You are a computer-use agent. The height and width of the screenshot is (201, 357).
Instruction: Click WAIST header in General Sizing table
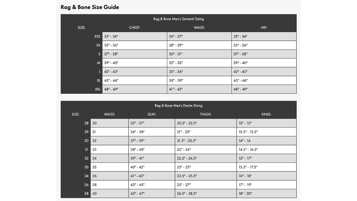(x=199, y=28)
